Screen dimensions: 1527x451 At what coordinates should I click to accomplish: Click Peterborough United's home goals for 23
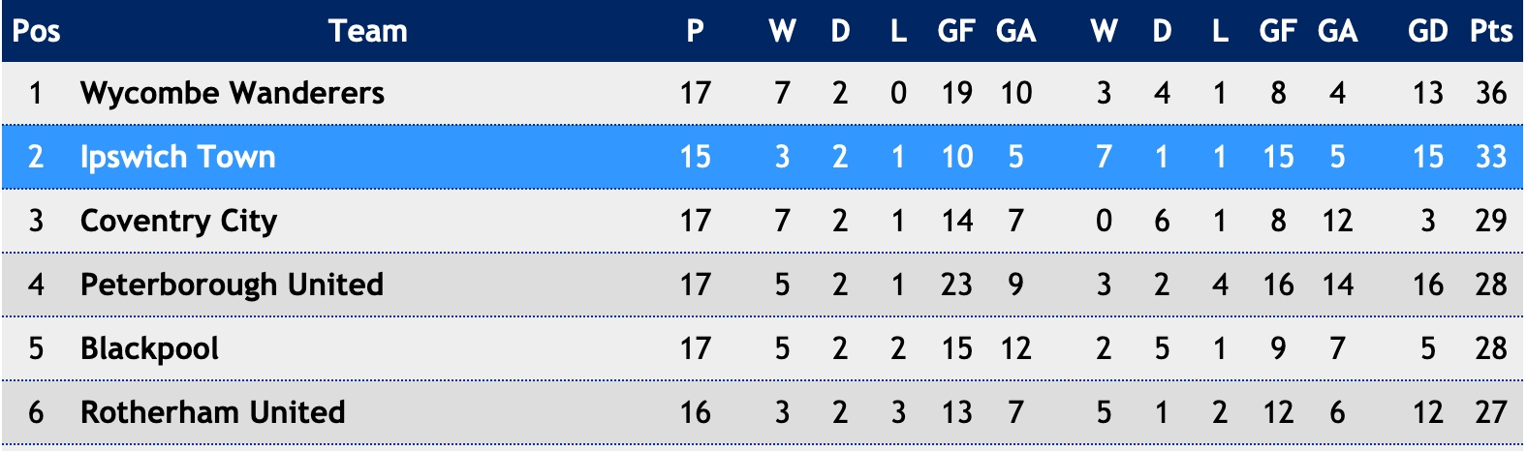pyautogui.click(x=957, y=285)
